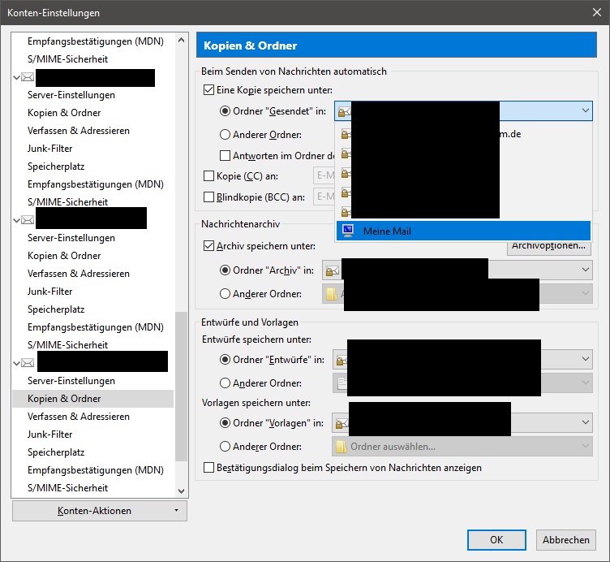Image resolution: width=610 pixels, height=562 pixels.
Task: Select Anderer Ordner radio under Gesendet
Action: point(225,135)
